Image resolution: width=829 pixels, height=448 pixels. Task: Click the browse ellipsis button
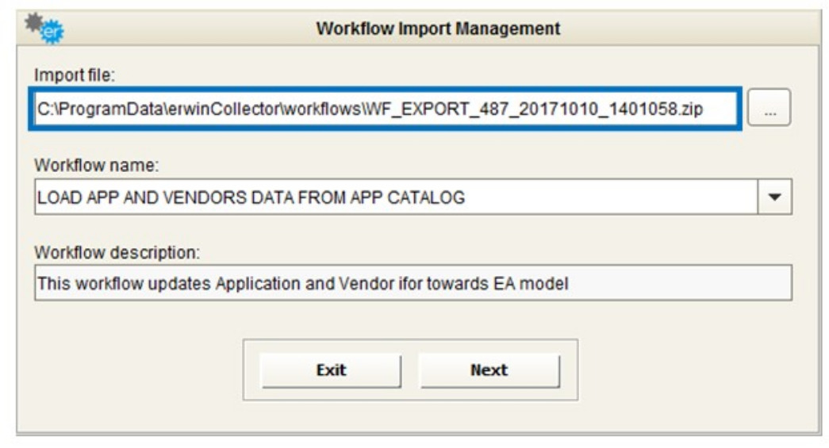(x=770, y=112)
